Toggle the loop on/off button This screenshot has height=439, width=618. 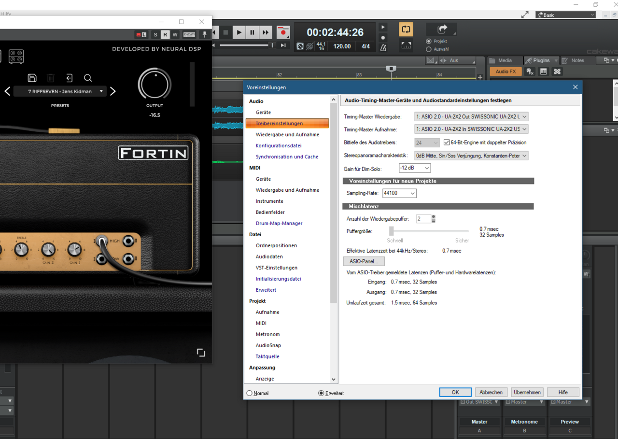click(406, 29)
